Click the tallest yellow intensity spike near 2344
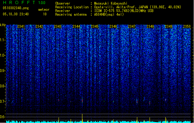 (82, 118)
